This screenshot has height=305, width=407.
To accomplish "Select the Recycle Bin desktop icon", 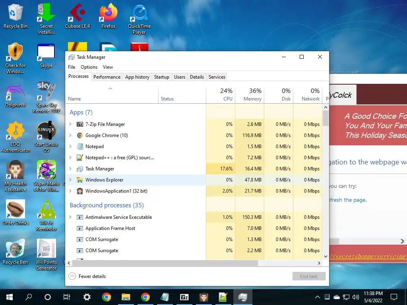I will 16,16.
